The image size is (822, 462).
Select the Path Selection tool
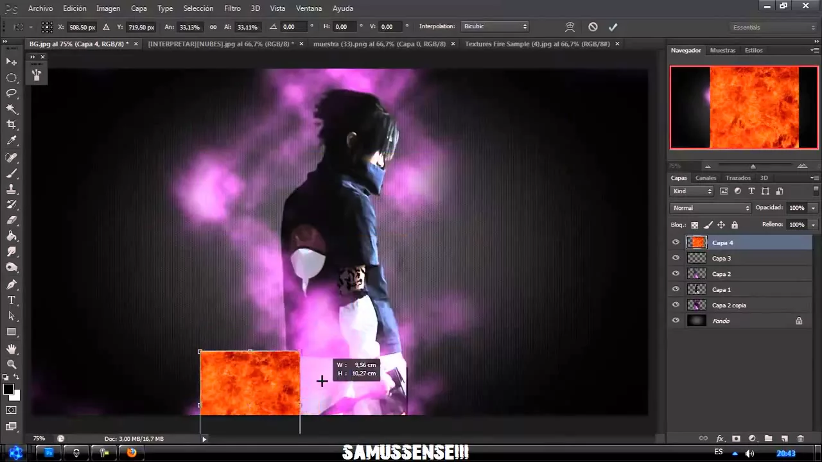click(x=12, y=316)
